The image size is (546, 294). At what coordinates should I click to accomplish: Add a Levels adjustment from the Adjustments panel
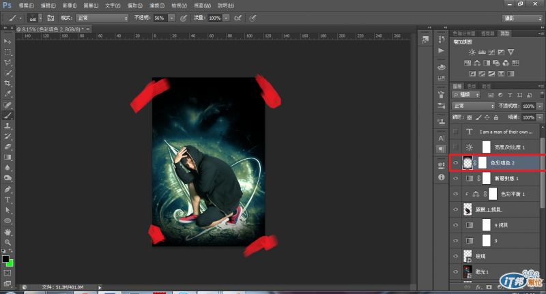click(482, 53)
